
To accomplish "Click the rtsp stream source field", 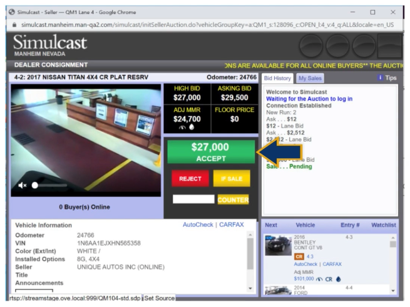I will [75, 298].
